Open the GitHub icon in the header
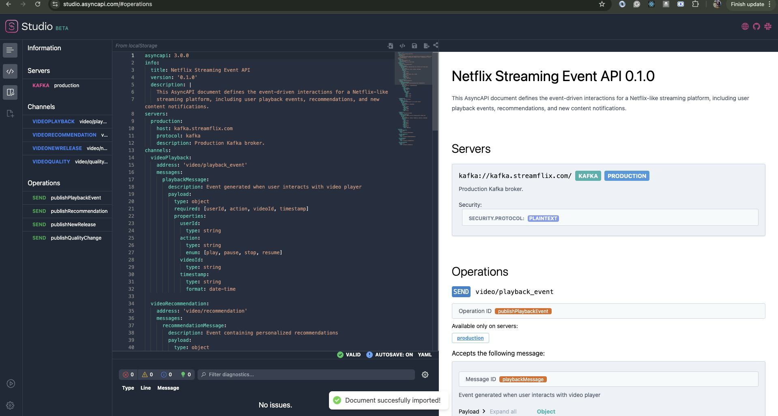778x416 pixels. pos(756,26)
